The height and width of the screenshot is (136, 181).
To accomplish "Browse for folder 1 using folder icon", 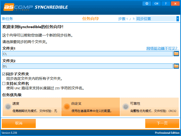I will [176, 54].
